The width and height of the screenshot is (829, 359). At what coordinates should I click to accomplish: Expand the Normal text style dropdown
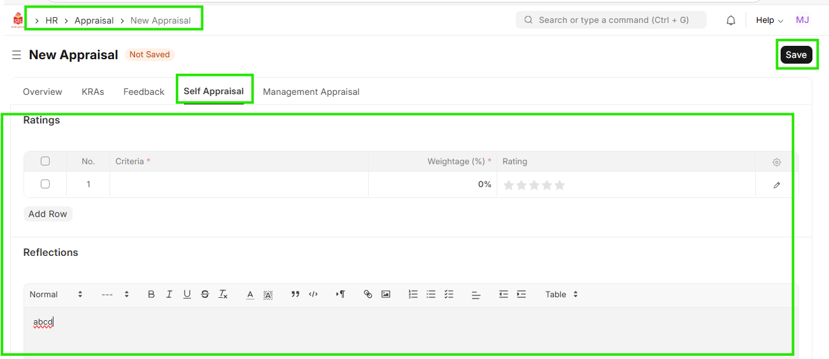[56, 294]
